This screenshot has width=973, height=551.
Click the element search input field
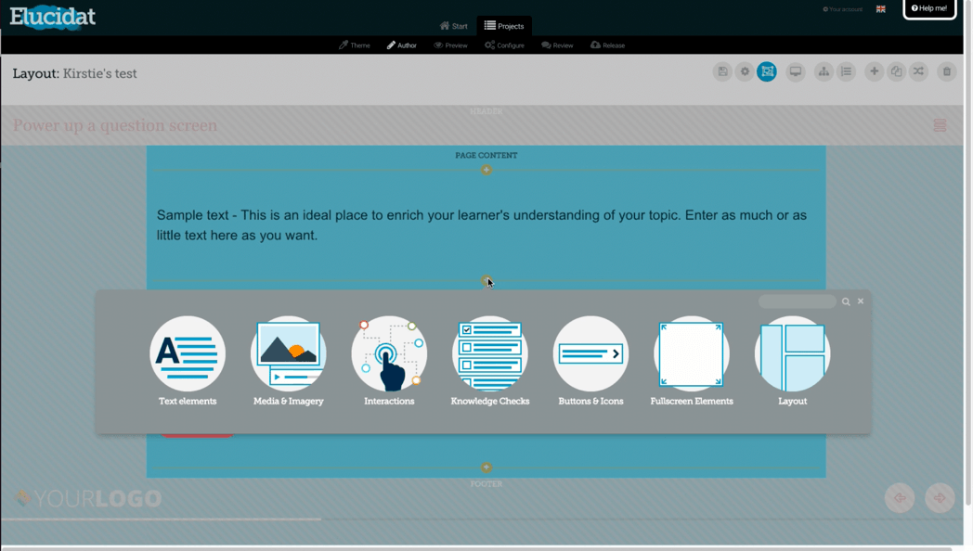[797, 301]
